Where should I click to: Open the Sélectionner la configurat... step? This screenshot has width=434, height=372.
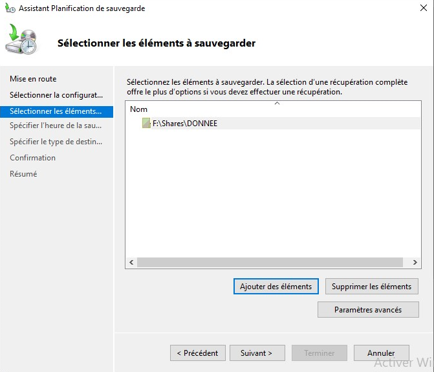(x=56, y=95)
